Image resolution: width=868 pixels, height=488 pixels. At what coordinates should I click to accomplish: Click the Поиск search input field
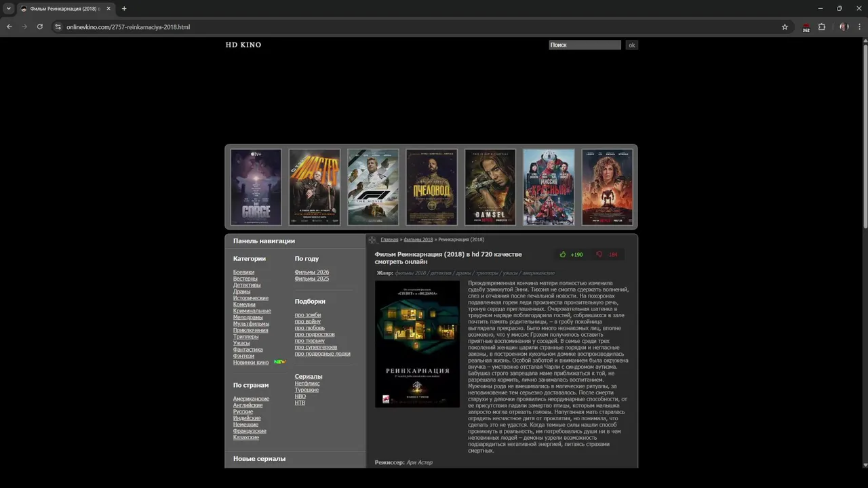[585, 45]
